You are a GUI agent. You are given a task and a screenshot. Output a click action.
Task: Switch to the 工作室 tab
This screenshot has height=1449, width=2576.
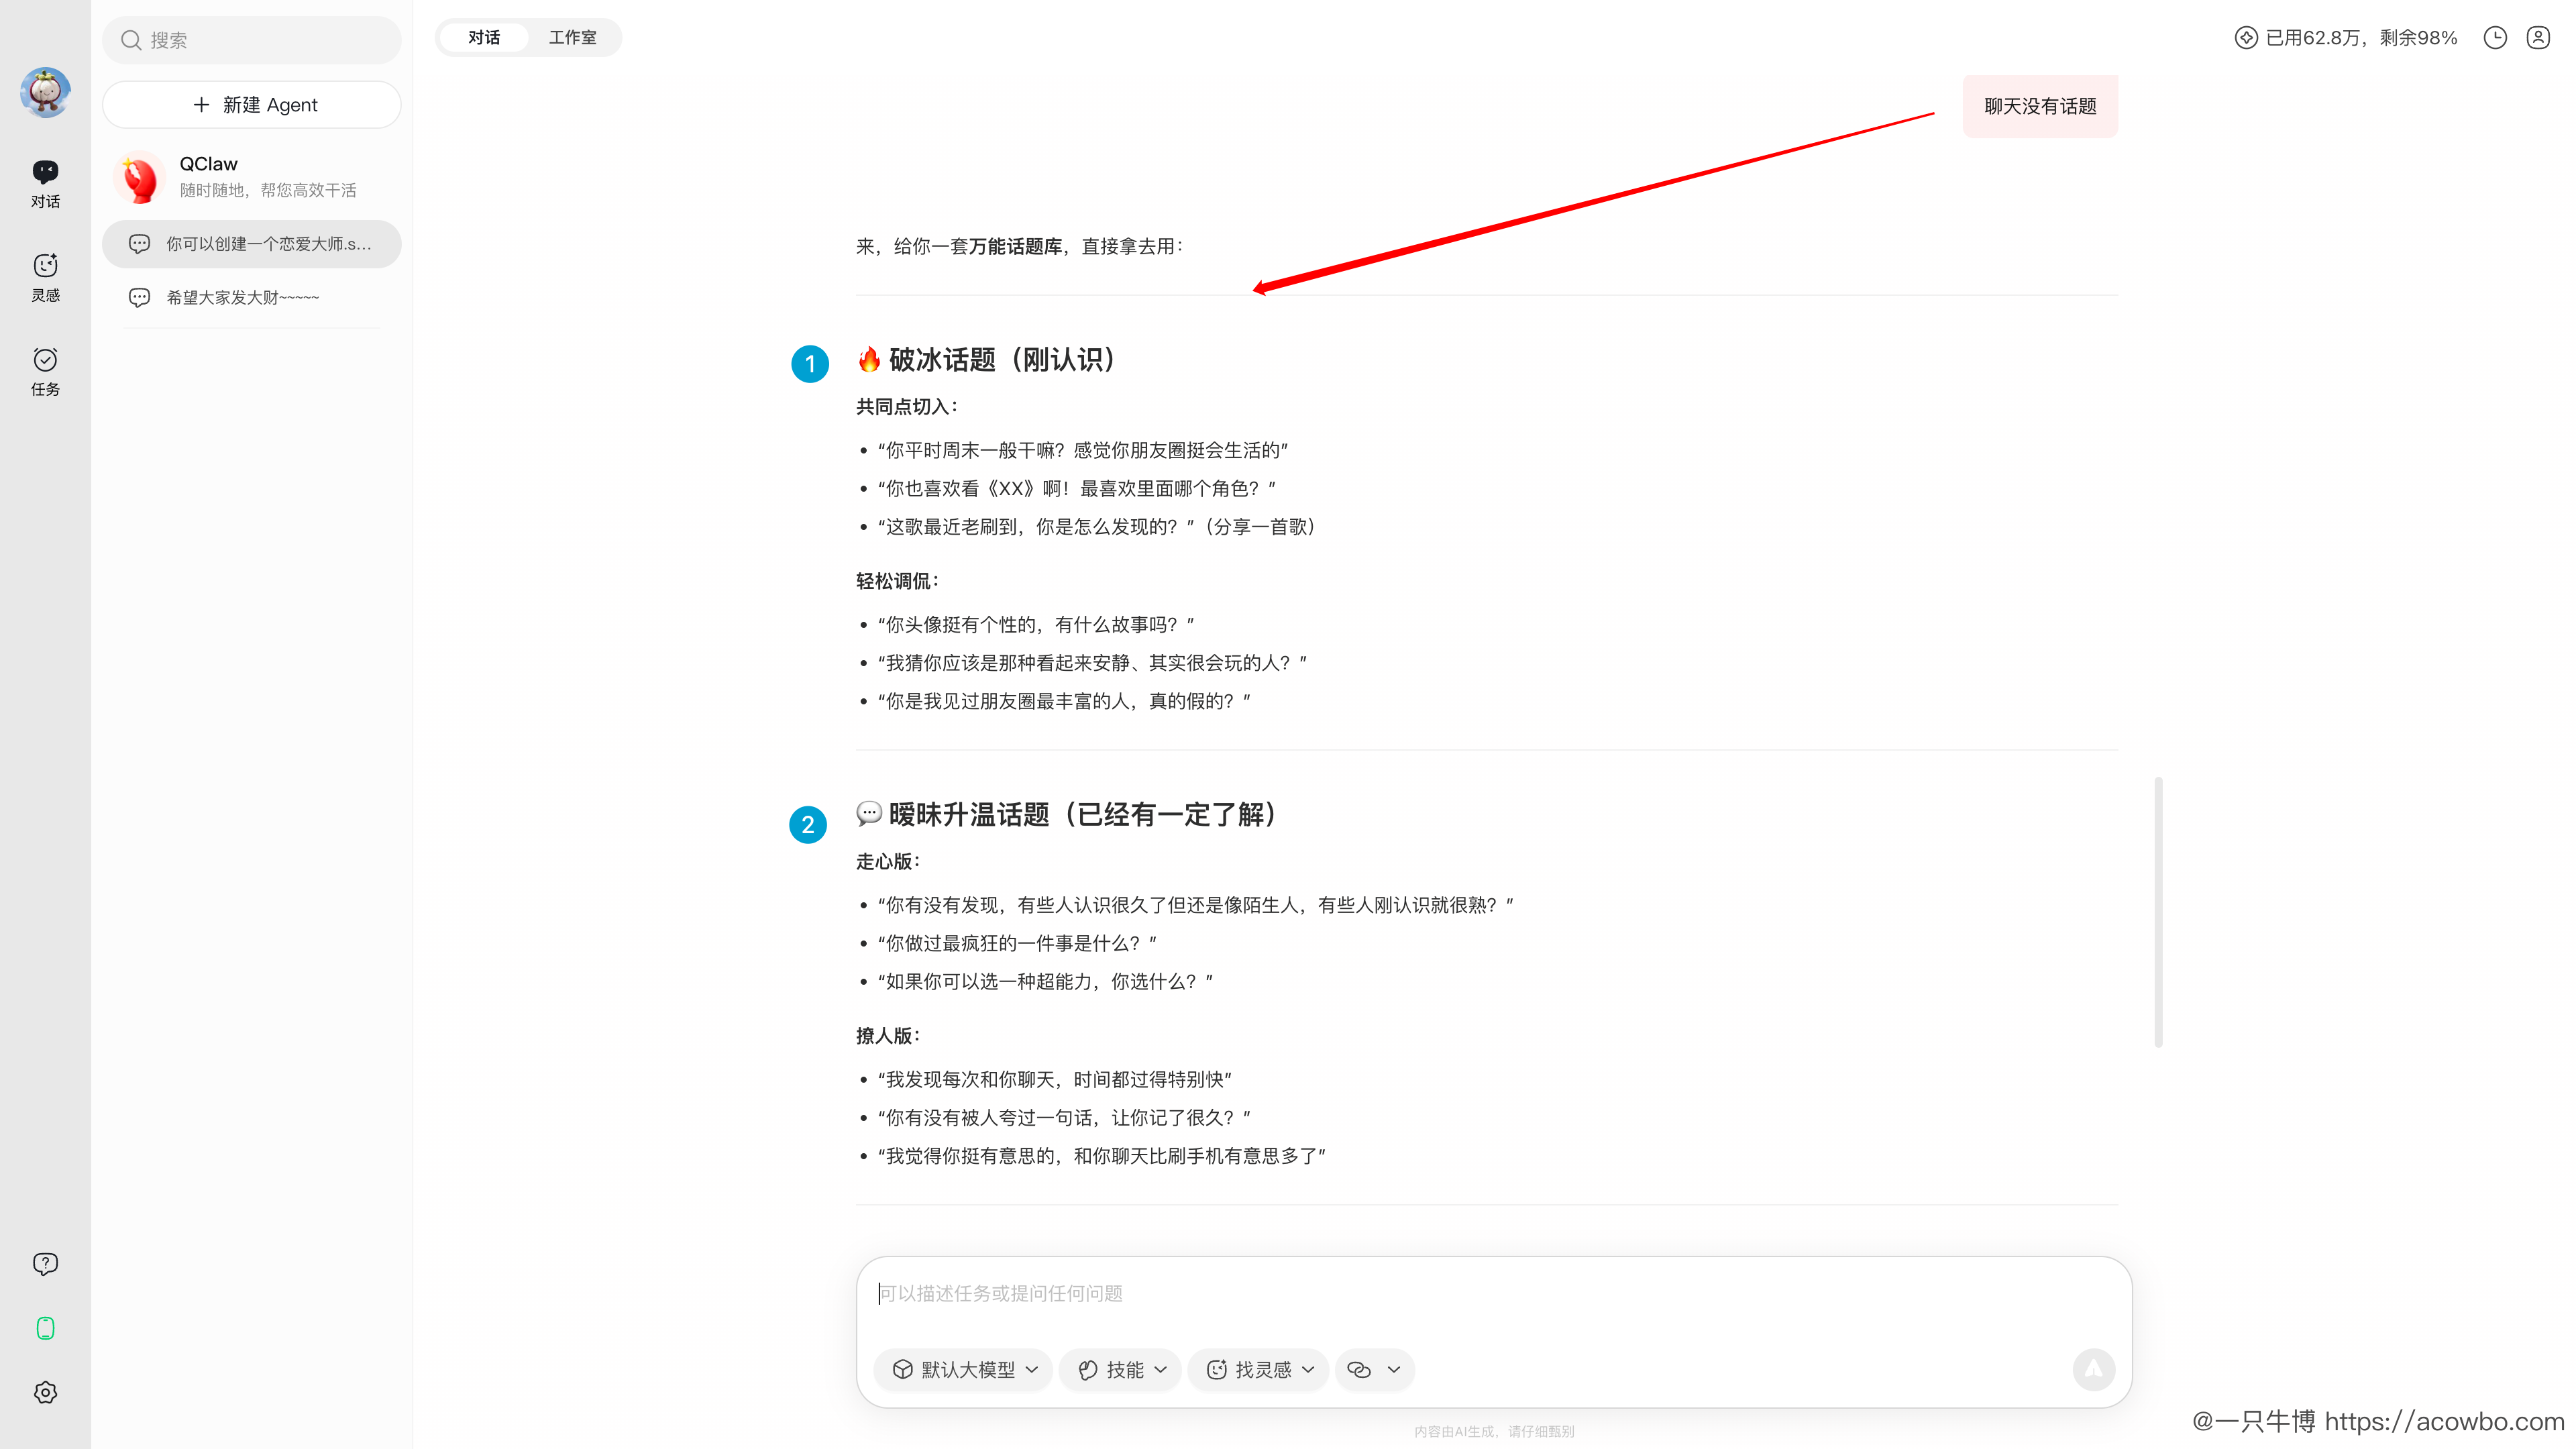(572, 38)
